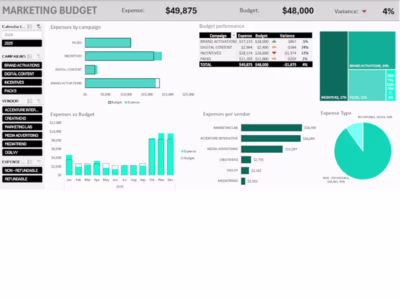Enable multi-select on the VENDOR slicer
The width and height of the screenshot is (400, 300).
pos(29,100)
